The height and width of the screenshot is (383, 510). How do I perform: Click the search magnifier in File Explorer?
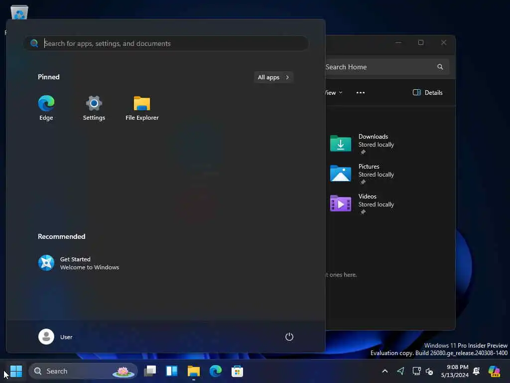[x=440, y=67]
